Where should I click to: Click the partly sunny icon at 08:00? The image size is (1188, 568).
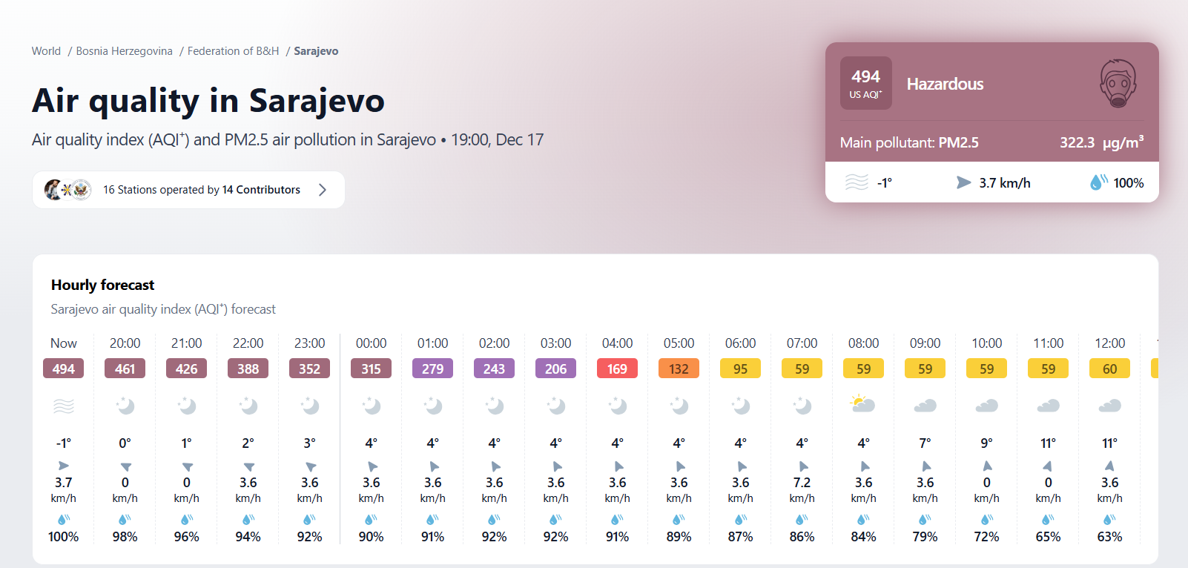[x=863, y=404]
